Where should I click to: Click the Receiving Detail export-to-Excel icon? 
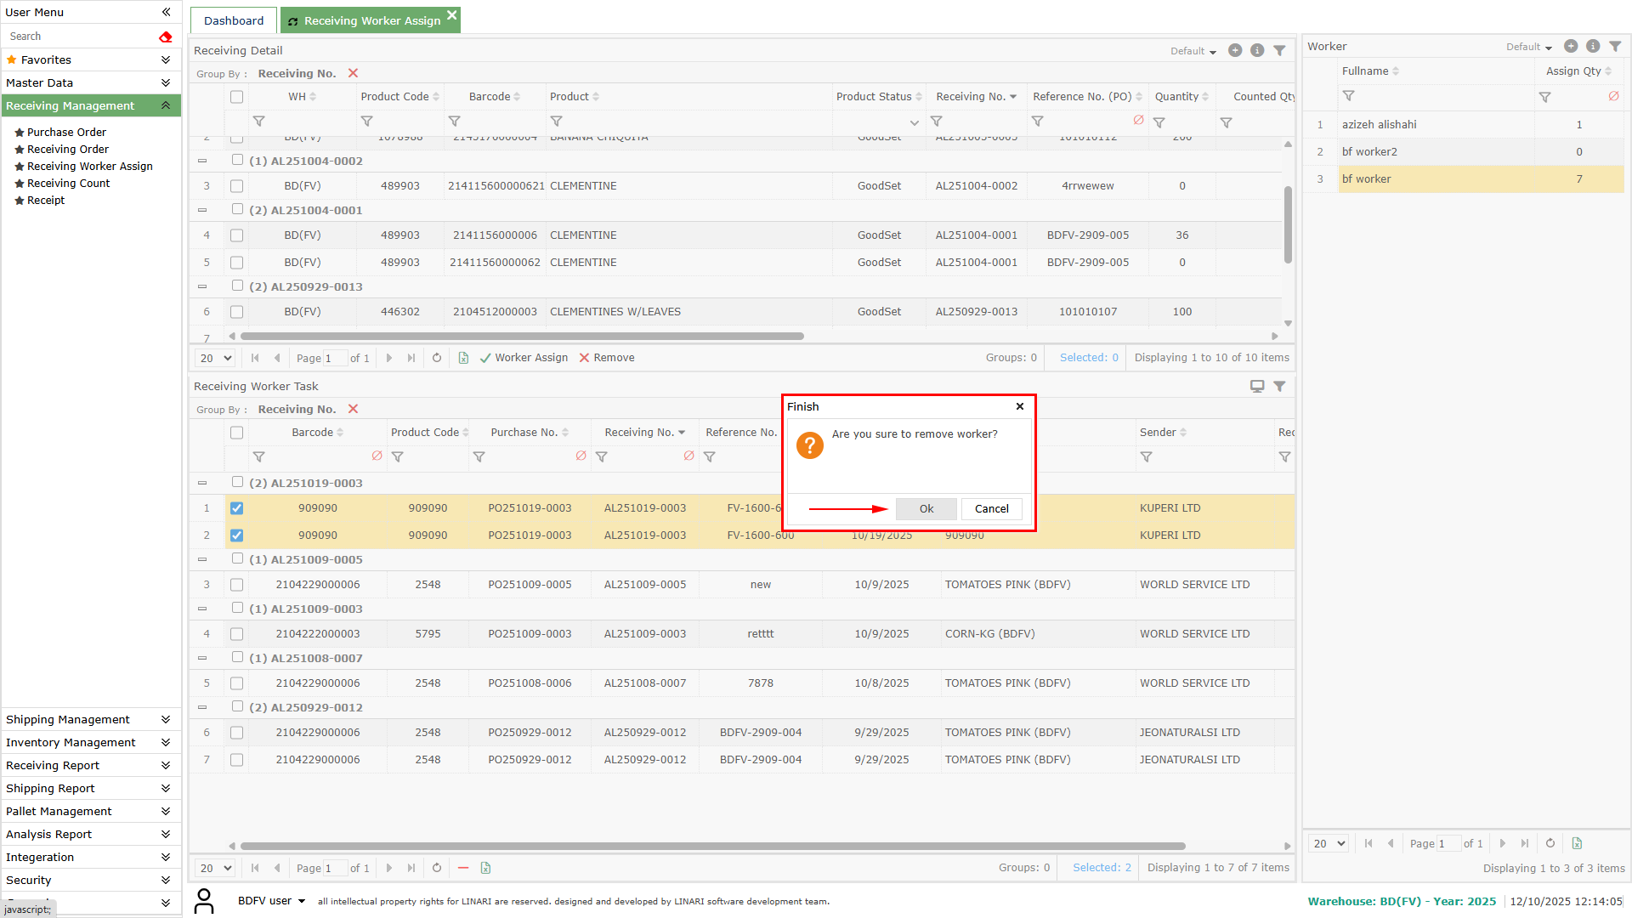pos(463,358)
